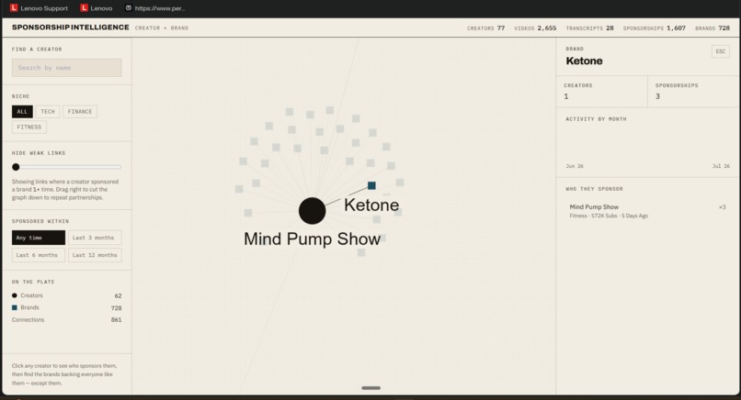Open the https://www.per... bookmark
The image size is (741, 400).
point(154,8)
